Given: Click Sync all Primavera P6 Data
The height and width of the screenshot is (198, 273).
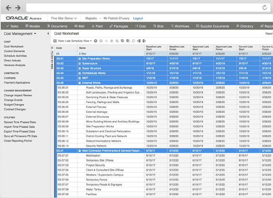Looking at the screenshot, I should click(x=20, y=136).
